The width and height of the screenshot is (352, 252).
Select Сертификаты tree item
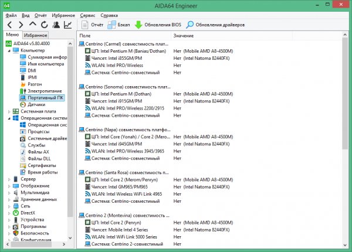[x=38, y=165]
